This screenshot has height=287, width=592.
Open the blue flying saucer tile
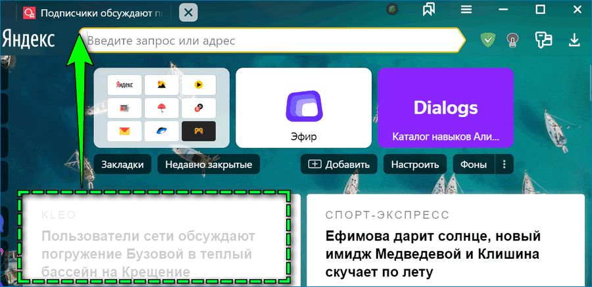(x=162, y=131)
